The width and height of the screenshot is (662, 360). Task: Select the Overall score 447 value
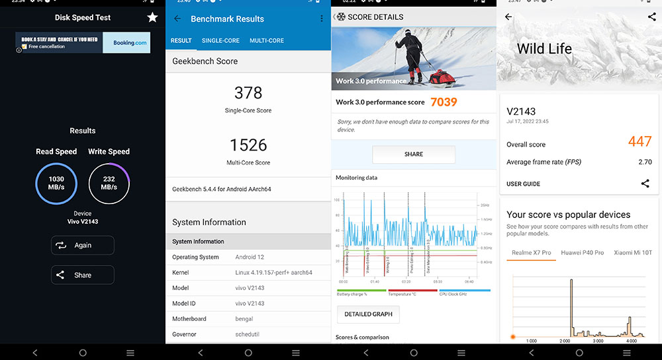pyautogui.click(x=639, y=141)
